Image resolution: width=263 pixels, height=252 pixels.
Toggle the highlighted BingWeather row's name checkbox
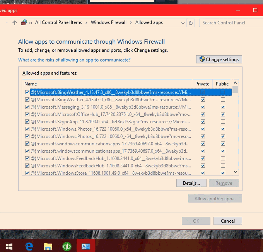click(27, 92)
